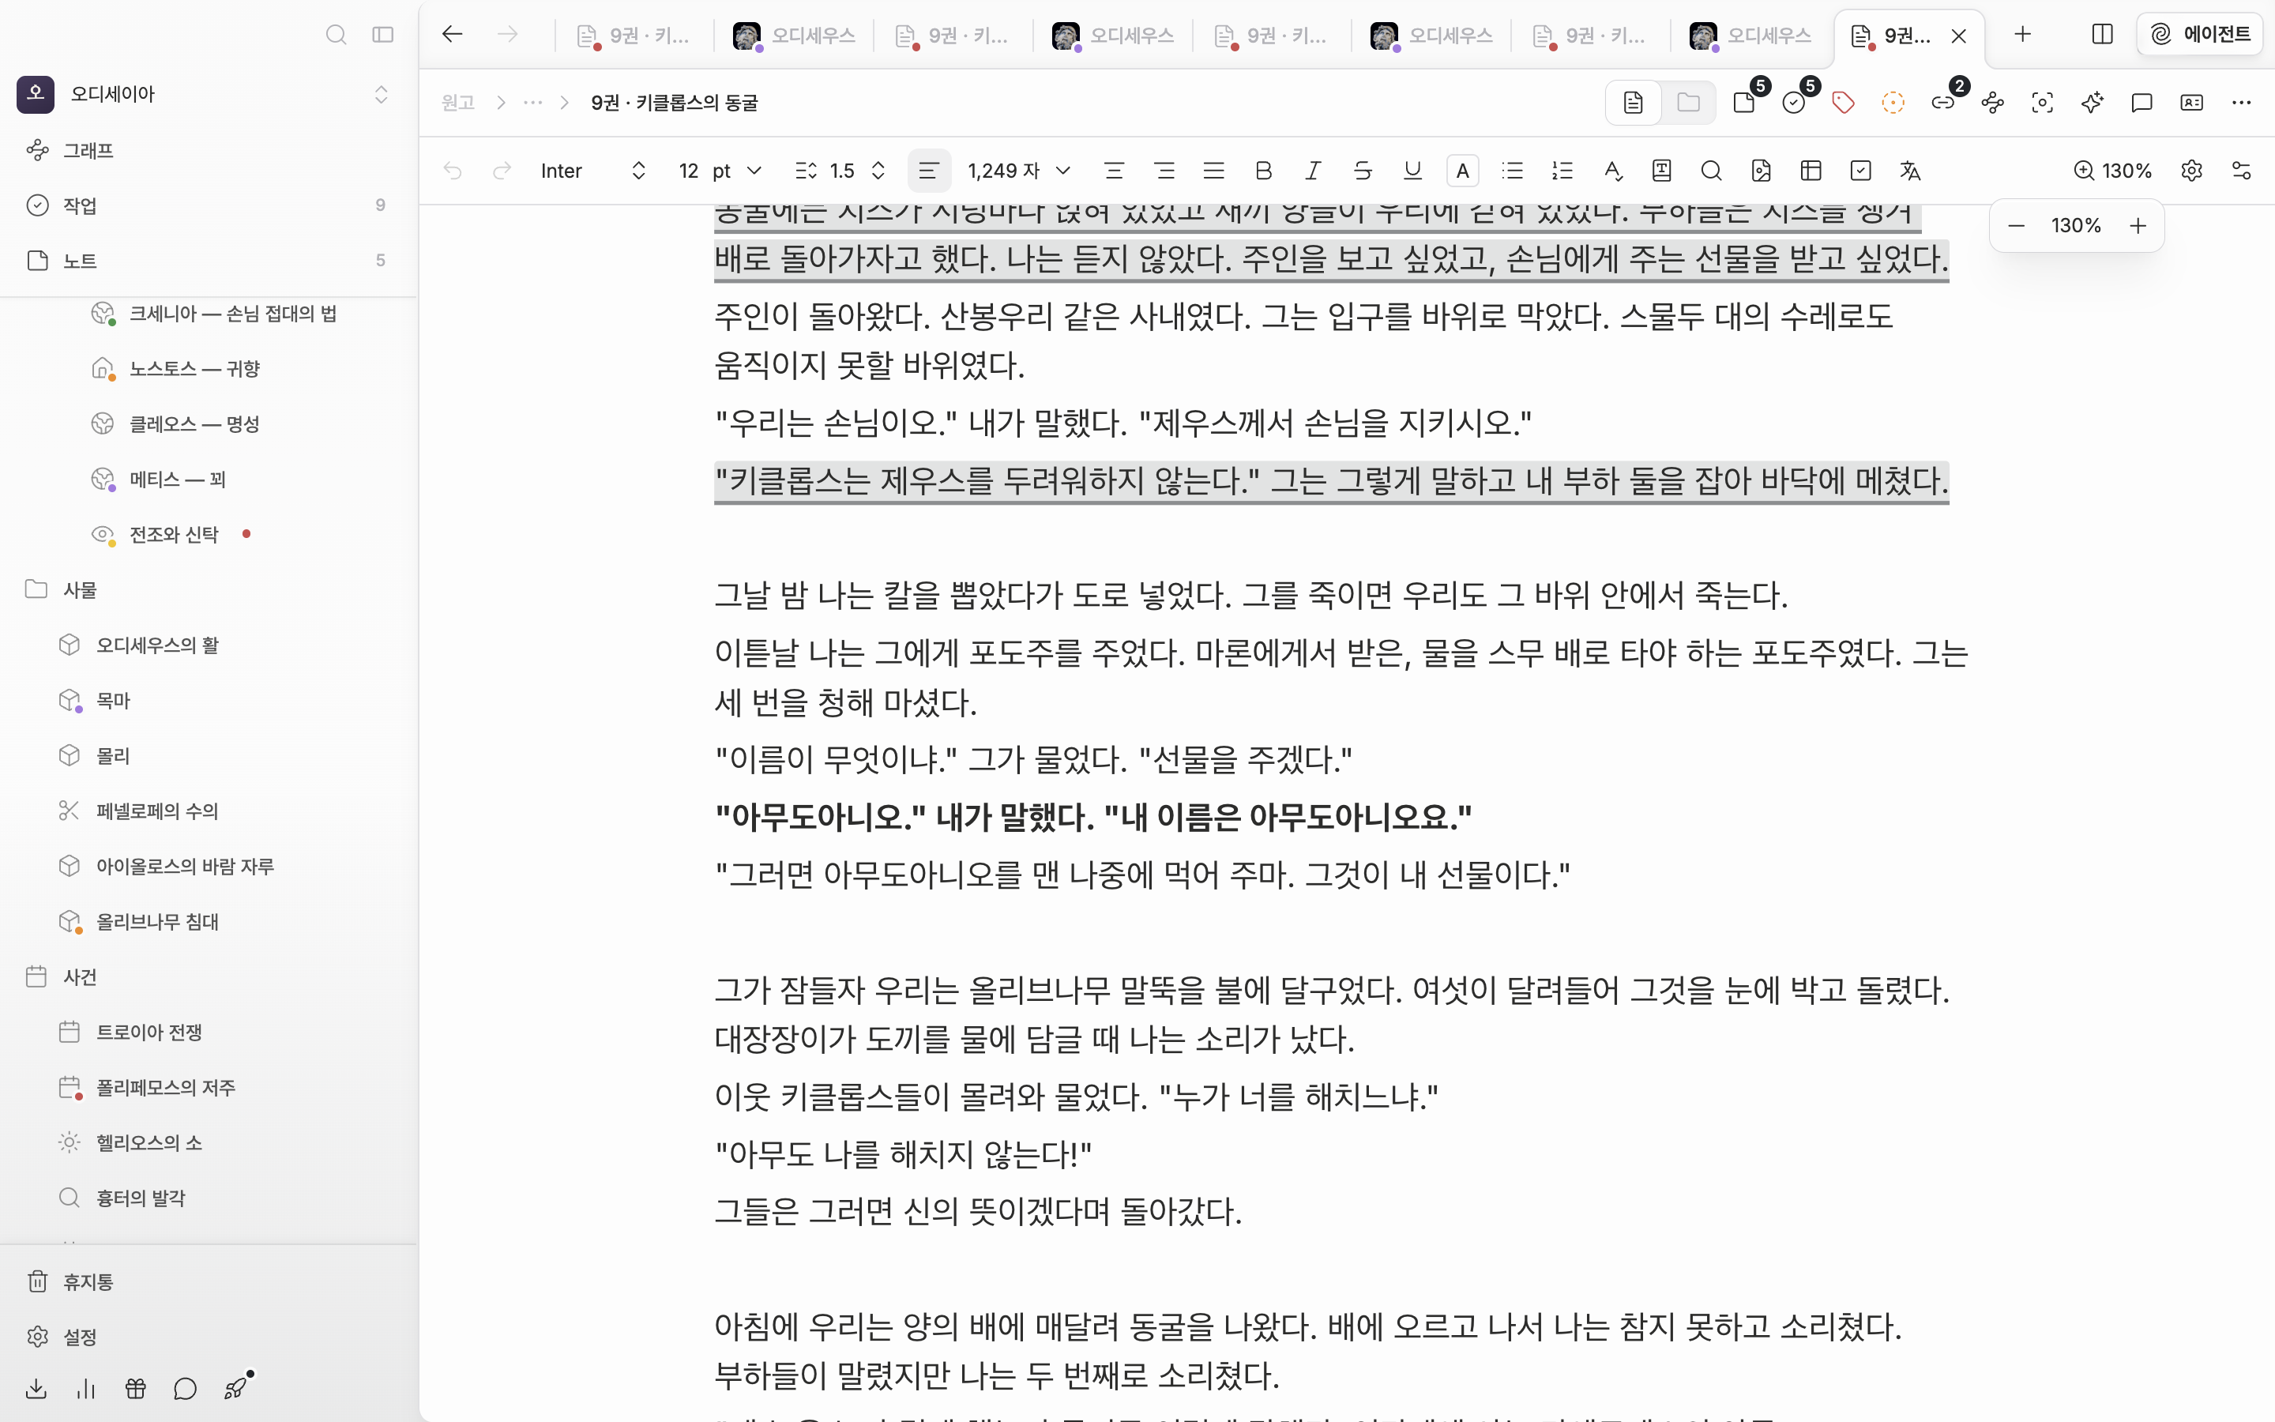
Task: Increase zoom with the plus button
Action: pos(2138,226)
